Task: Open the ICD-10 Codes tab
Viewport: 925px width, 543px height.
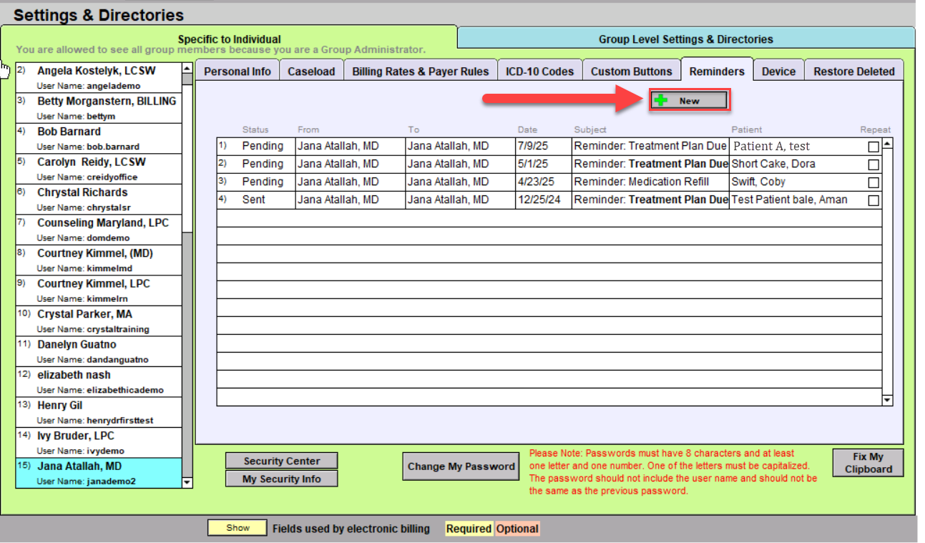Action: tap(539, 71)
